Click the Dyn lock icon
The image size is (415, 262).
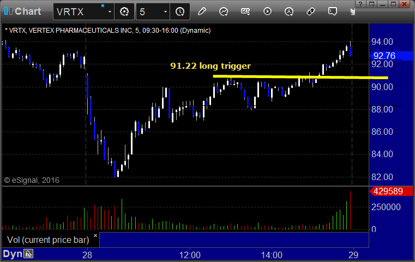[28, 254]
